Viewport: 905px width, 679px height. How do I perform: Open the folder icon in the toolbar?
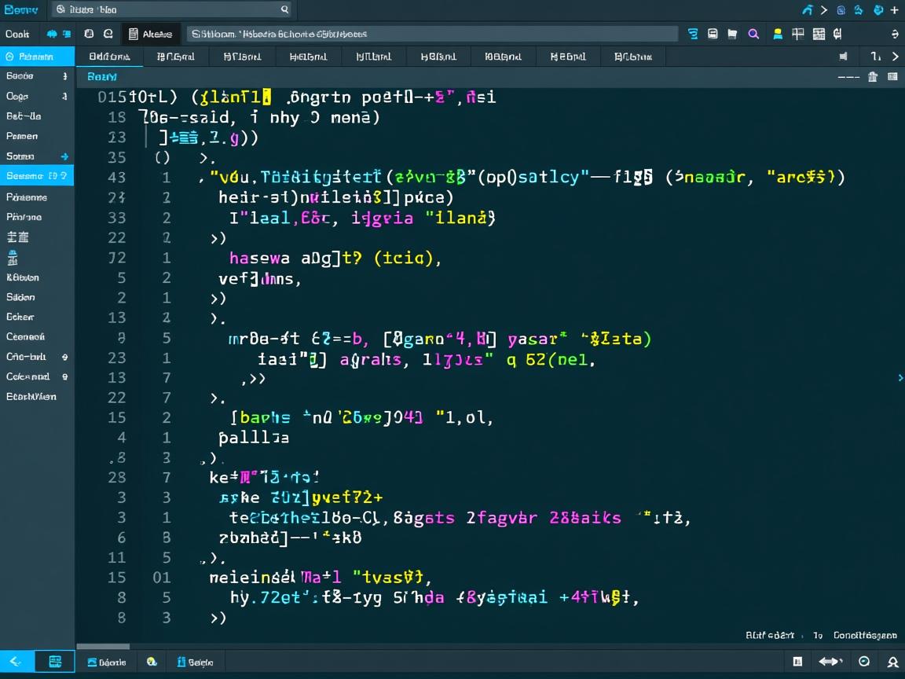[x=732, y=34]
